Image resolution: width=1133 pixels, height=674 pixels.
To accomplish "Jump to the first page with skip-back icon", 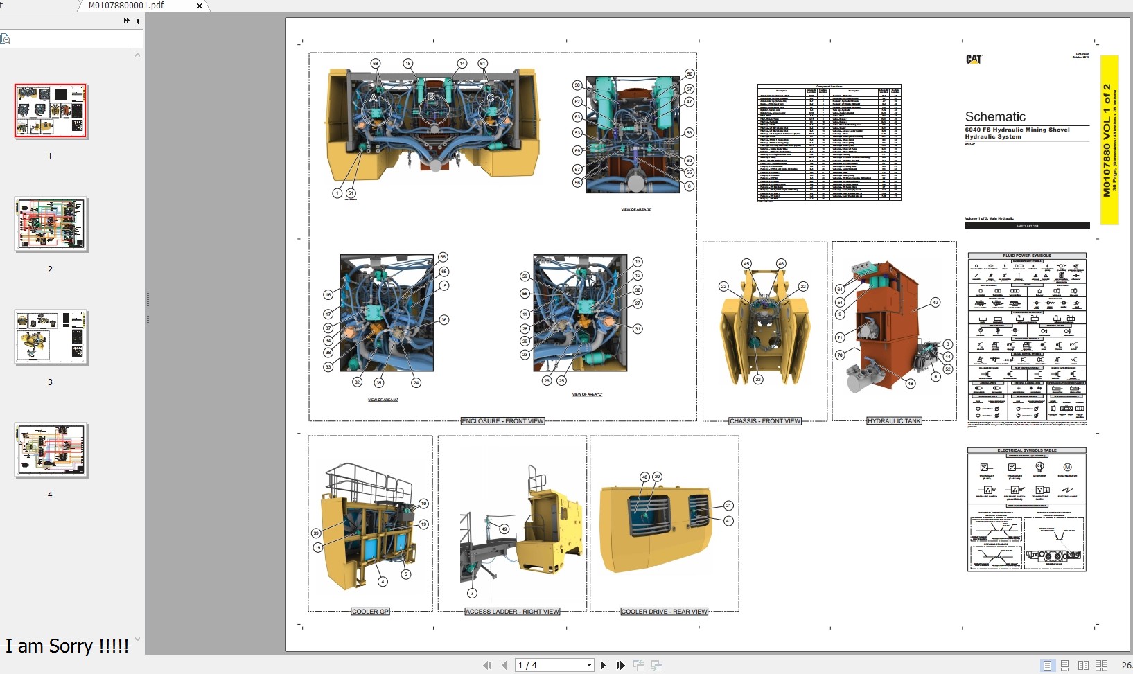I will [488, 666].
